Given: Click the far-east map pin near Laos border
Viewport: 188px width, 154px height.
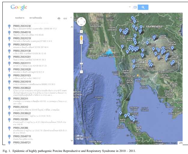Looking at the screenshot, I should [172, 48].
